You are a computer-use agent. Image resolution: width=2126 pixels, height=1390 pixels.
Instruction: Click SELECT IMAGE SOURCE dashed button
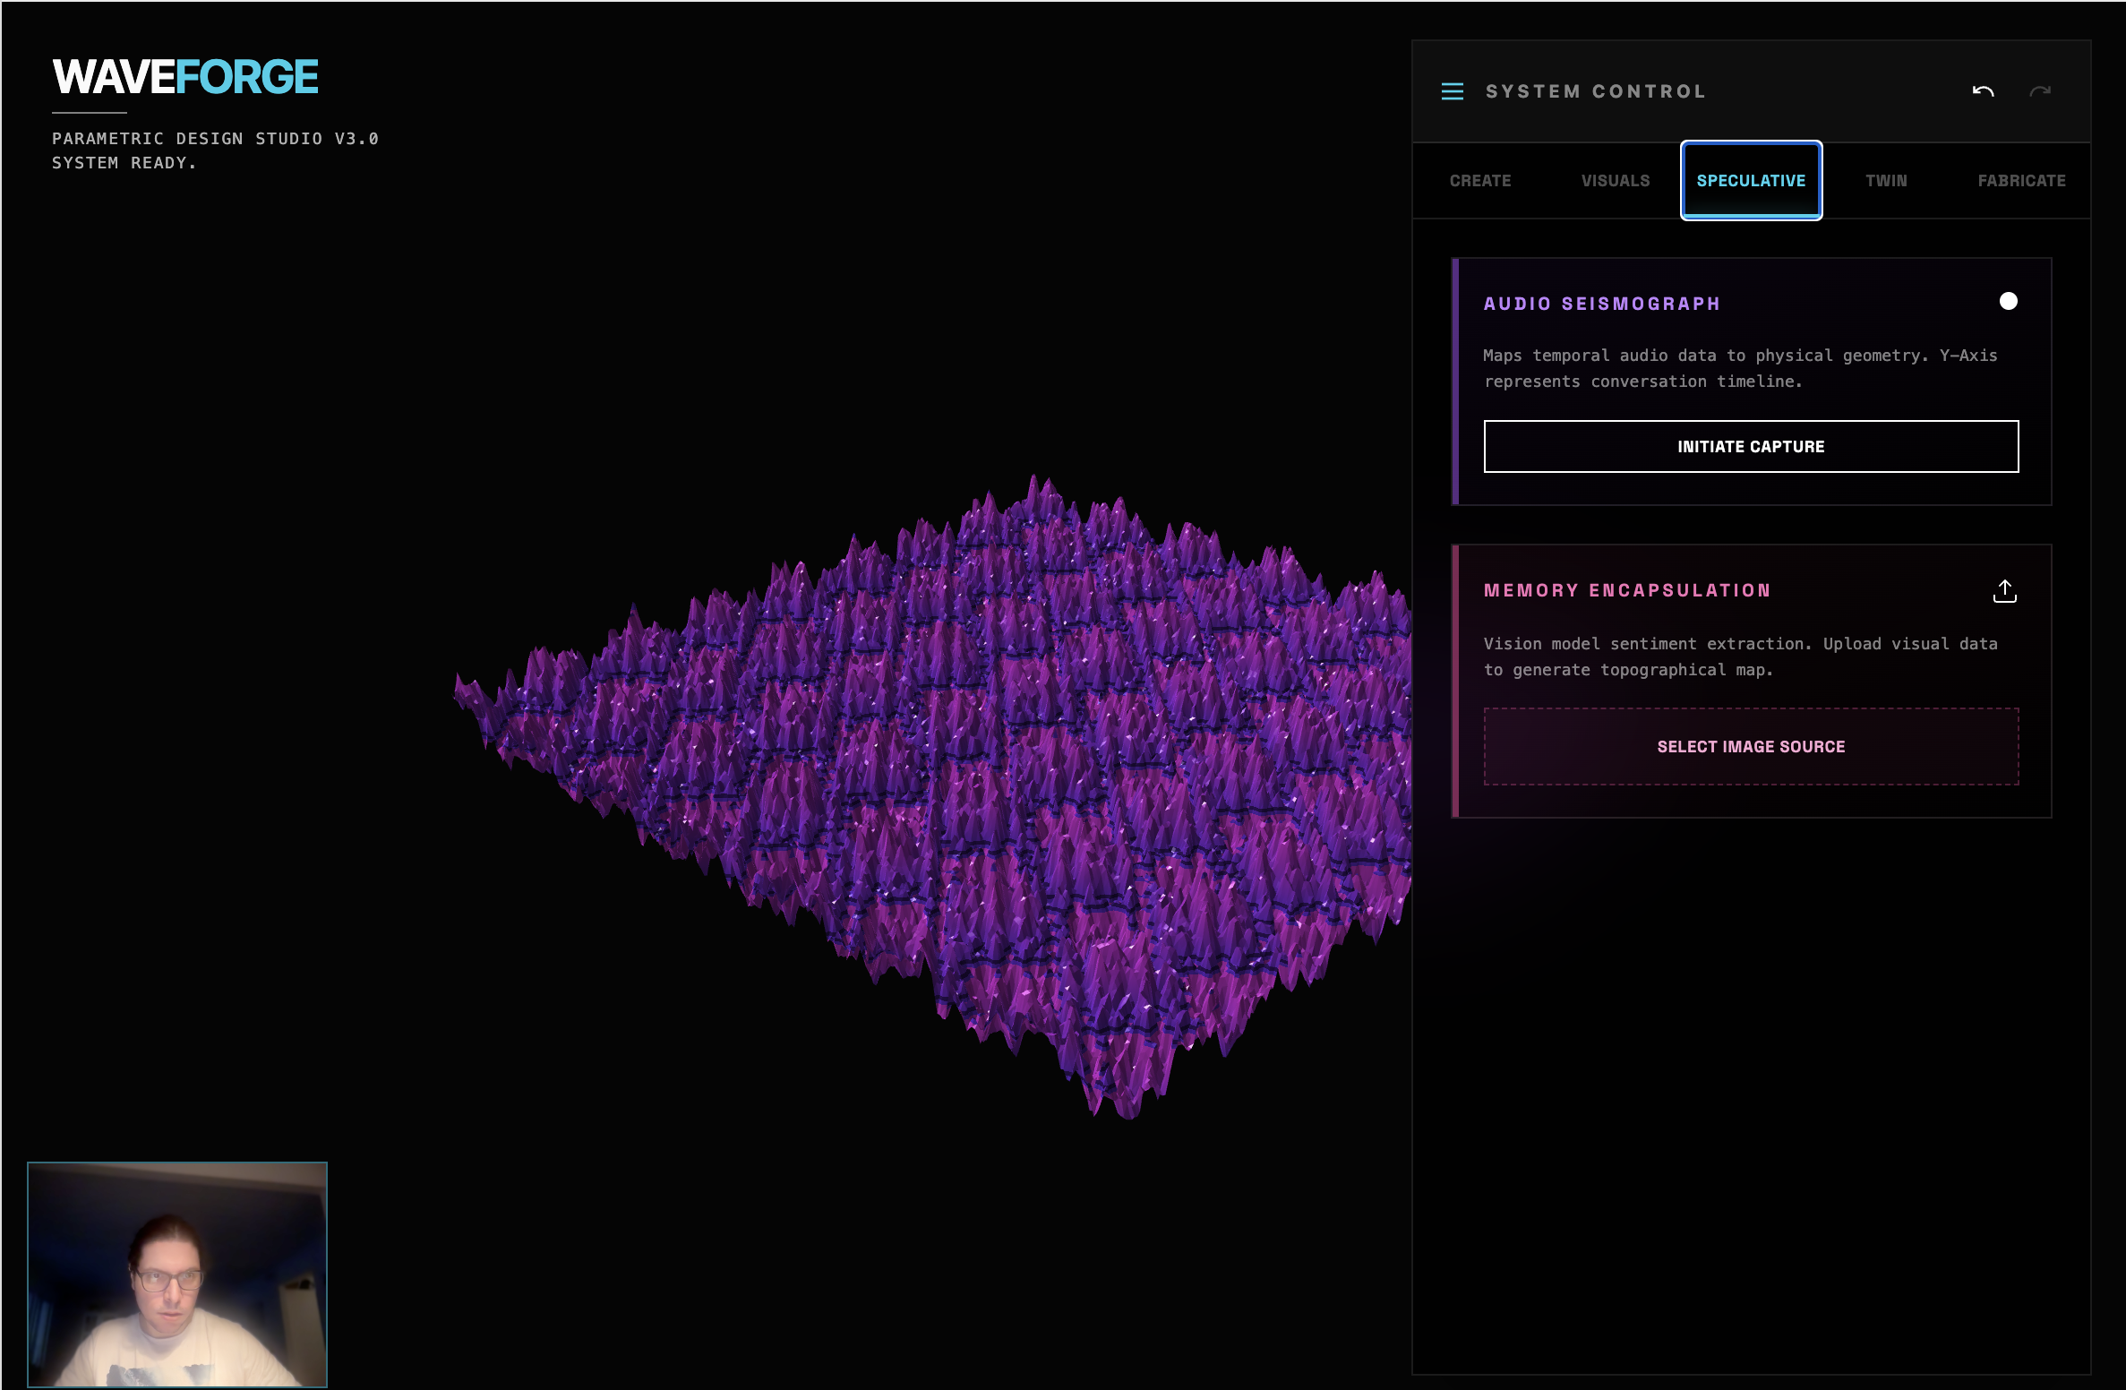1750,747
